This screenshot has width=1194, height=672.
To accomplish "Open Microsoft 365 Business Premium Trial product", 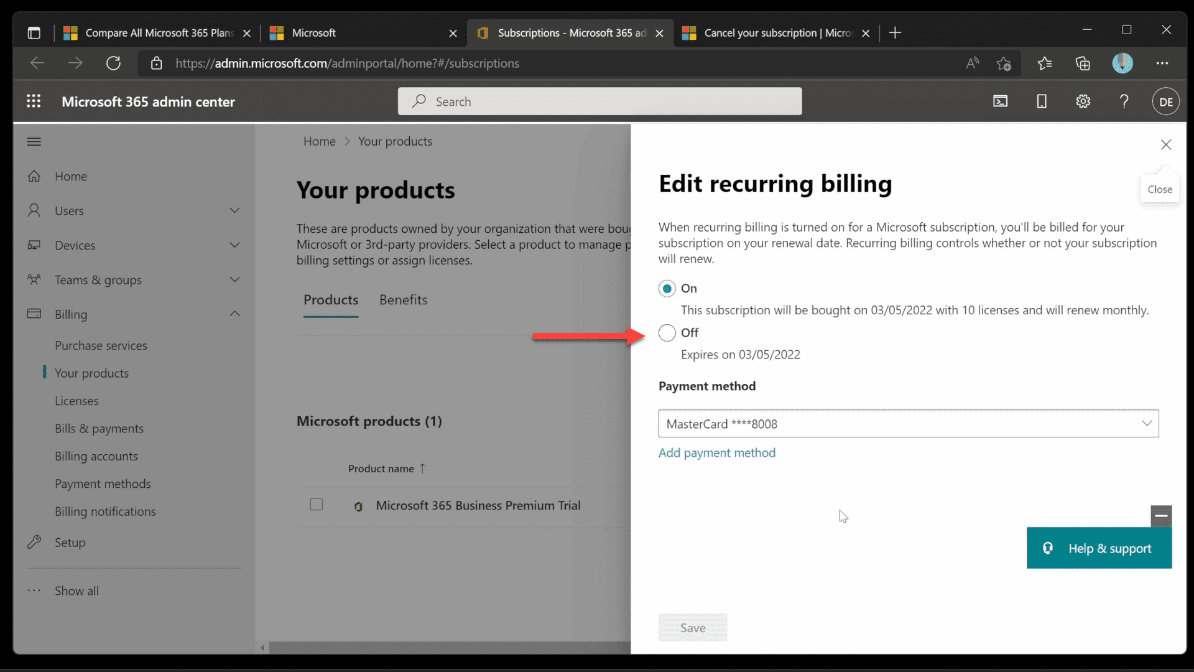I will tap(478, 505).
